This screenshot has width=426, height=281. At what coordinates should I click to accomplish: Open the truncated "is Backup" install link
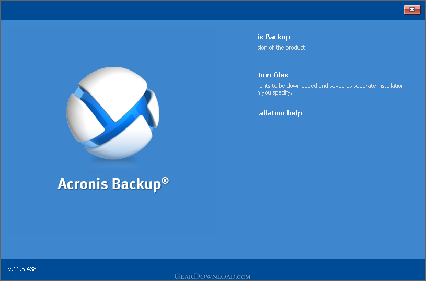[273, 37]
